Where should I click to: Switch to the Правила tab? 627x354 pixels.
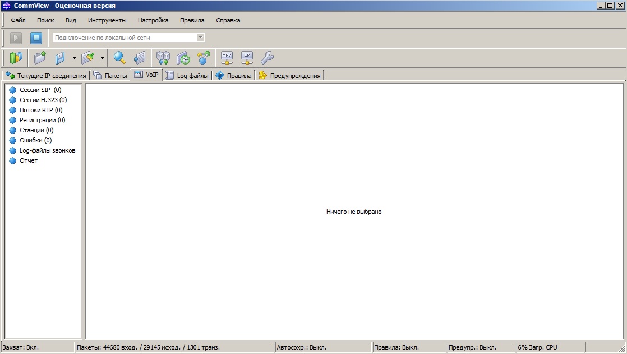(233, 76)
